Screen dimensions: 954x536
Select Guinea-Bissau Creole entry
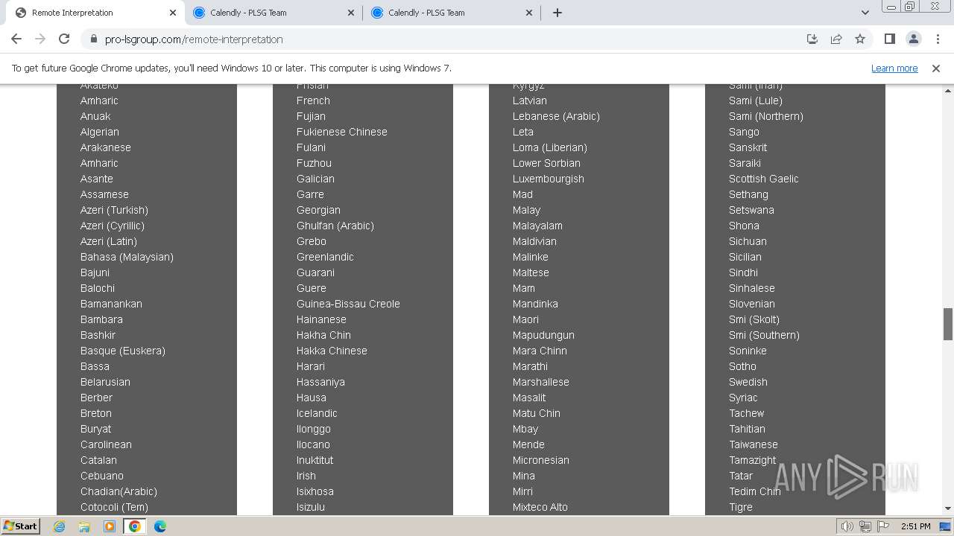pos(348,304)
